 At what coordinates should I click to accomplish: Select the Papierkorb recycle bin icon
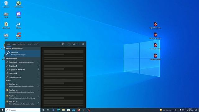coord(6,4)
